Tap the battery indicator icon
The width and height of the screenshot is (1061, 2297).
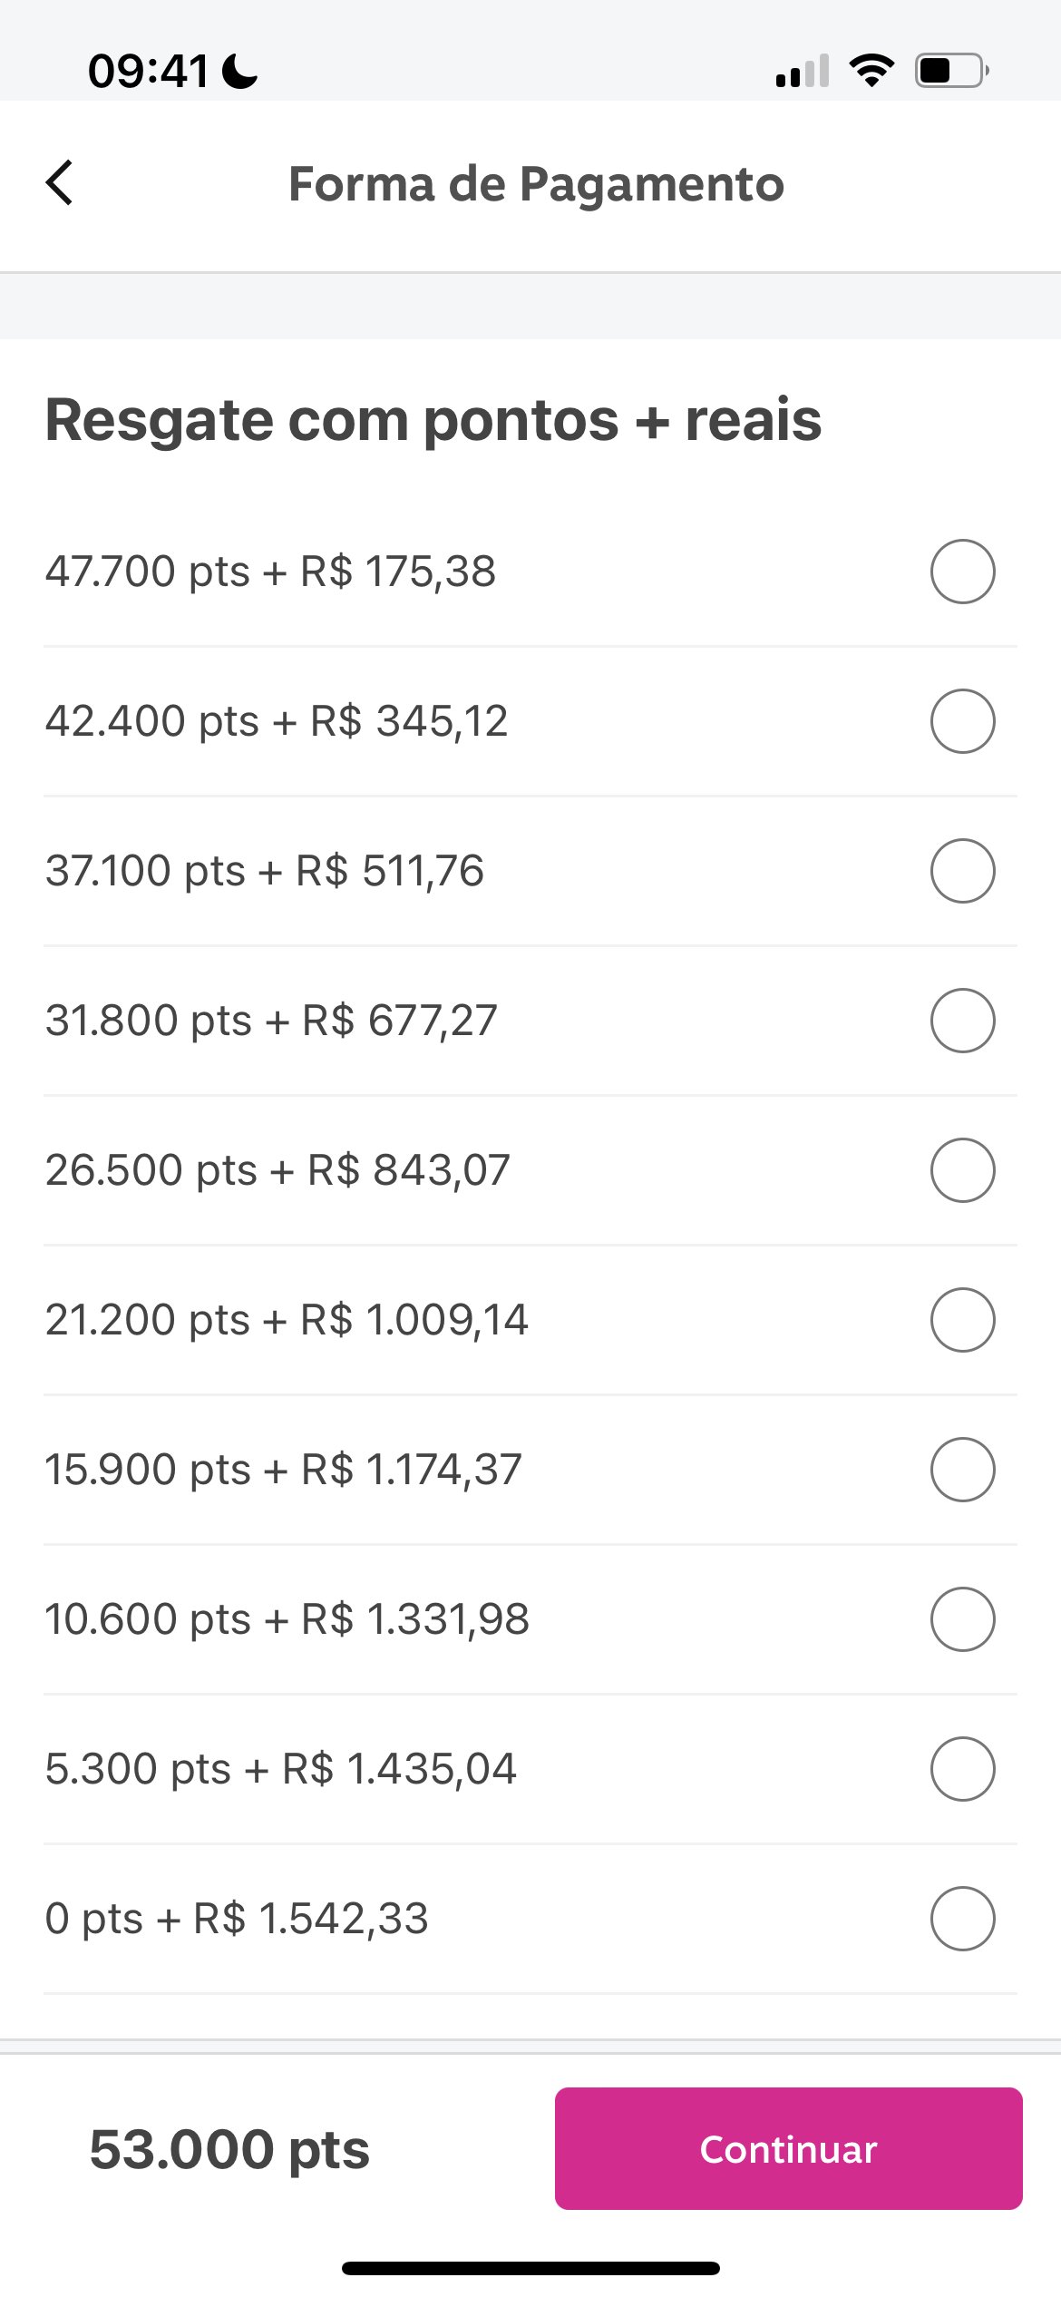pyautogui.click(x=951, y=70)
